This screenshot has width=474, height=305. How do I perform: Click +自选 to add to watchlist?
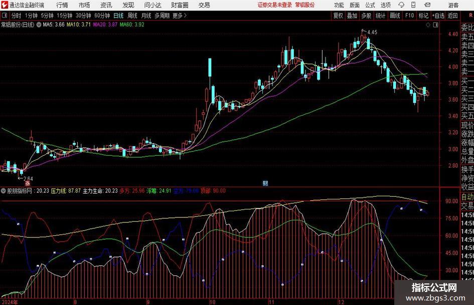[x=438, y=16]
